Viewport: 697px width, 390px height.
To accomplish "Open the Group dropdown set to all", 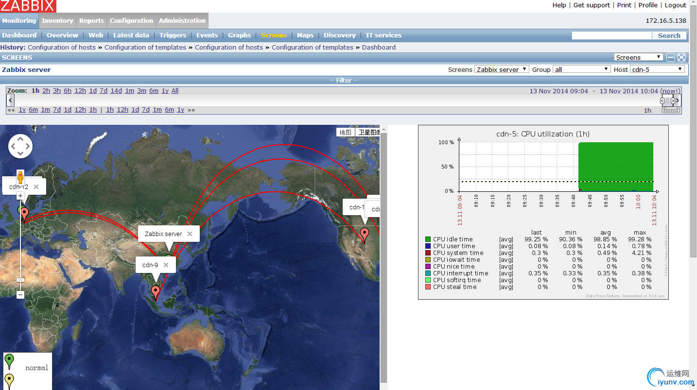I will pos(582,69).
